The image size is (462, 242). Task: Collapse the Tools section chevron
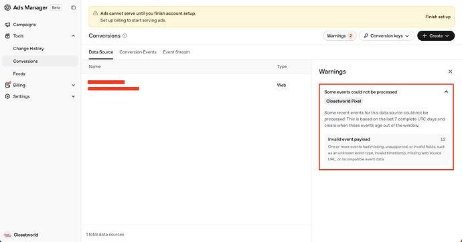pos(74,36)
